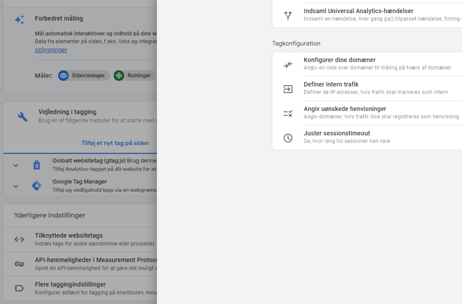Click the Forbedret måling sparkle icon
Screen dimensions: 462x304
click(x=19, y=20)
